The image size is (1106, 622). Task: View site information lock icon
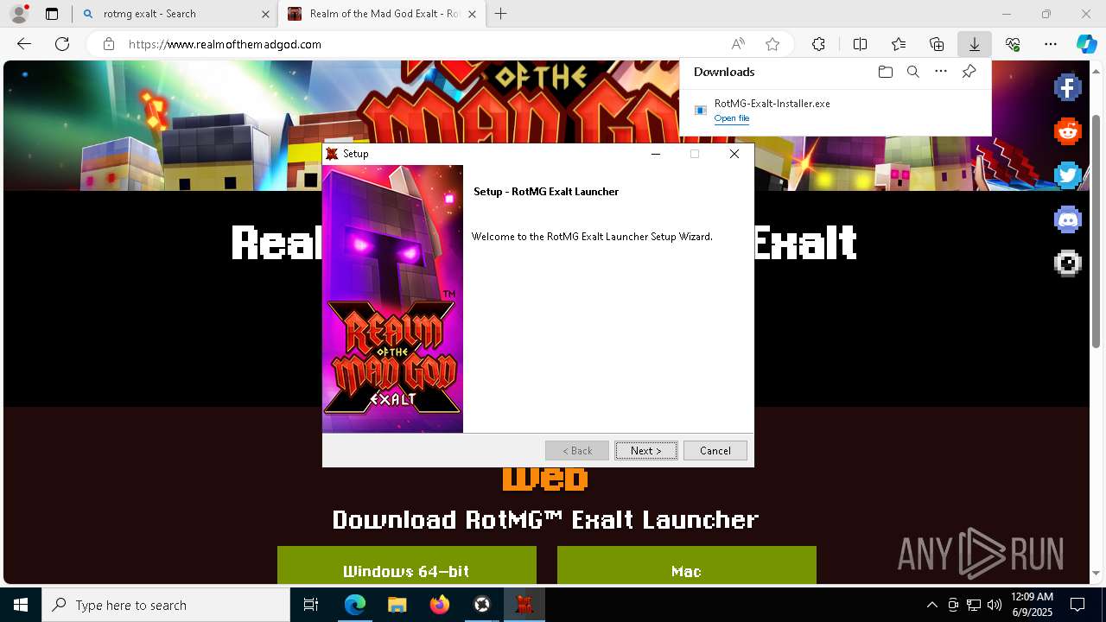click(108, 44)
